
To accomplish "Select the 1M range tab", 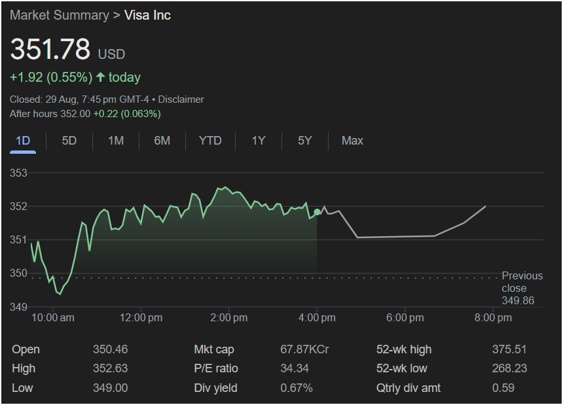I will [x=115, y=141].
